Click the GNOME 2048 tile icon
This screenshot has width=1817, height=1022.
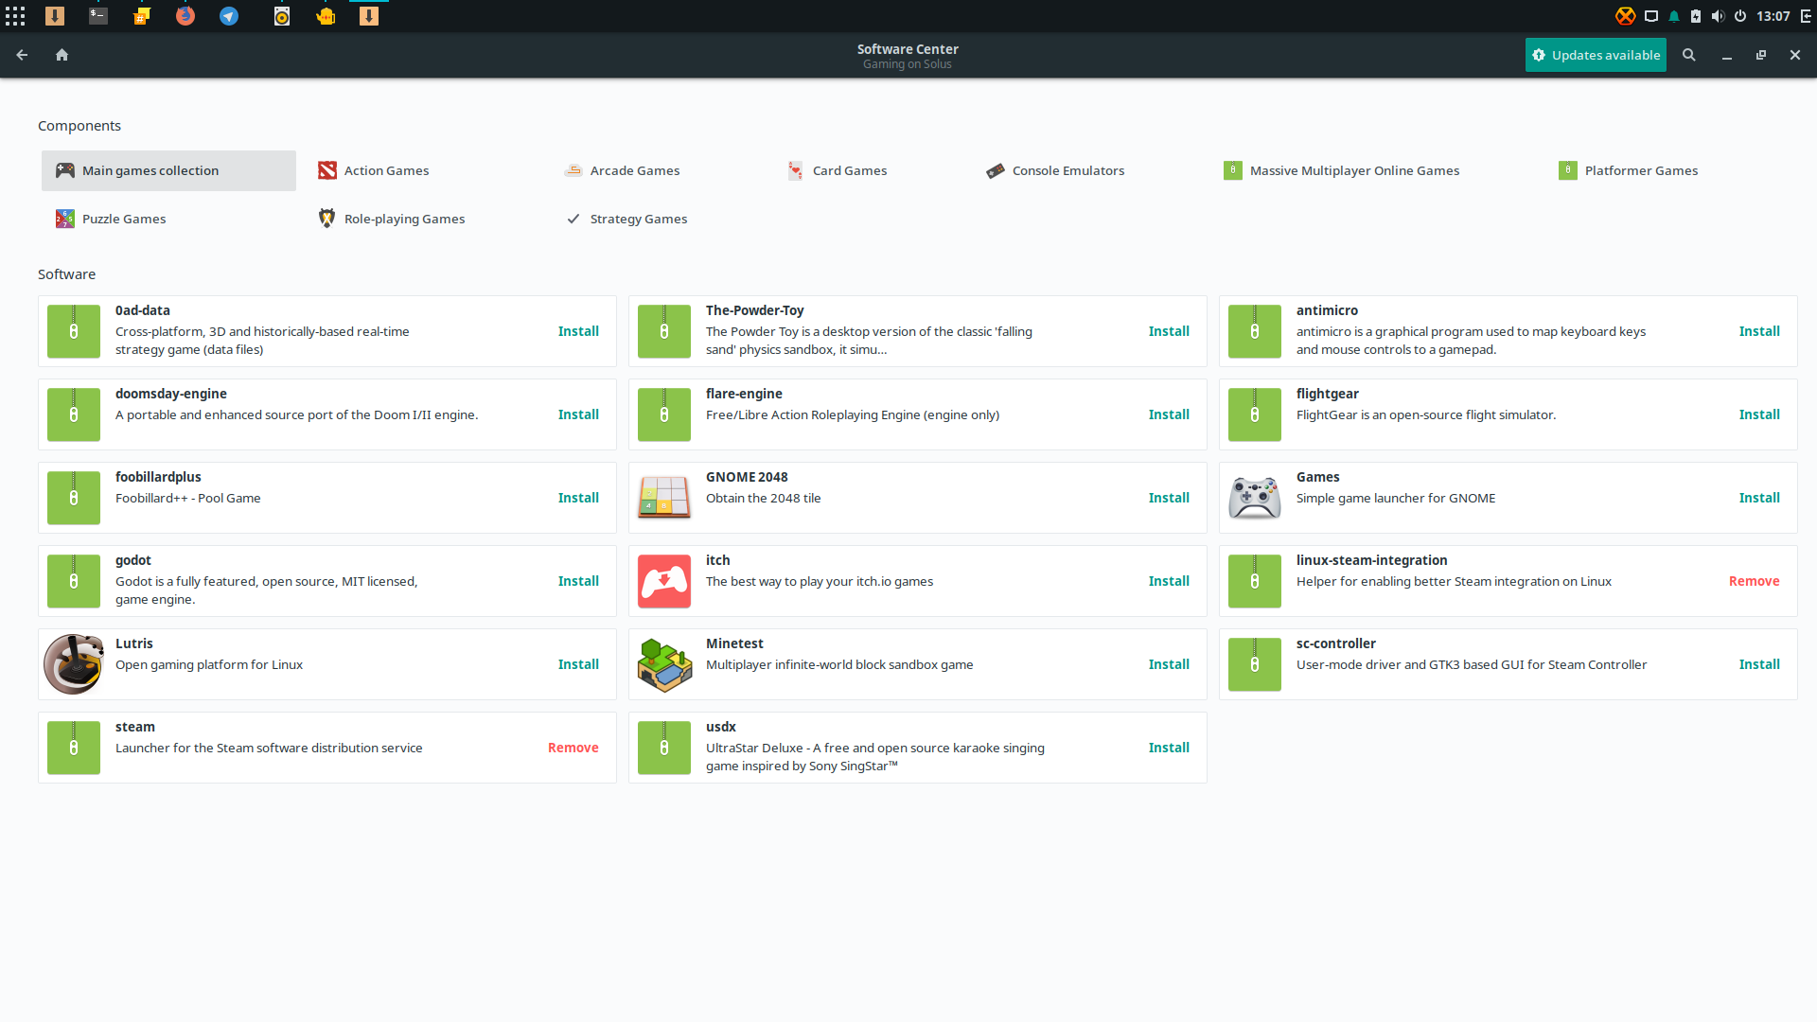664,498
